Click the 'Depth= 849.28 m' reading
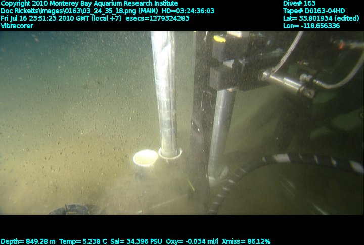Image resolution: width=364 pixels, height=245 pixels. (x=28, y=241)
